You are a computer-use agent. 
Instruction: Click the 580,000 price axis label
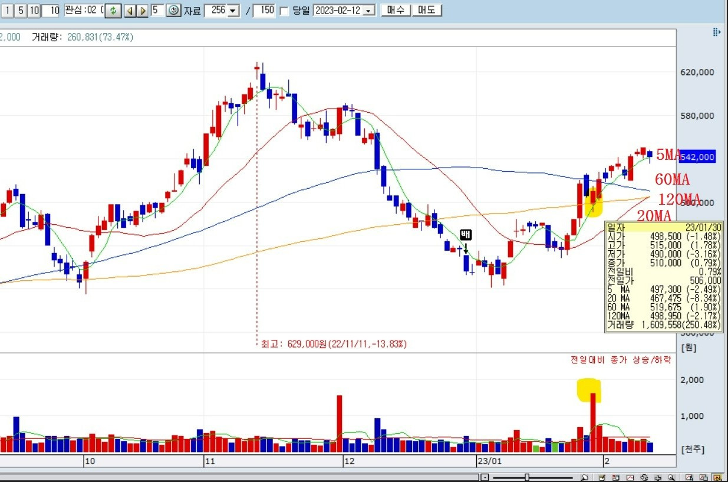point(698,116)
